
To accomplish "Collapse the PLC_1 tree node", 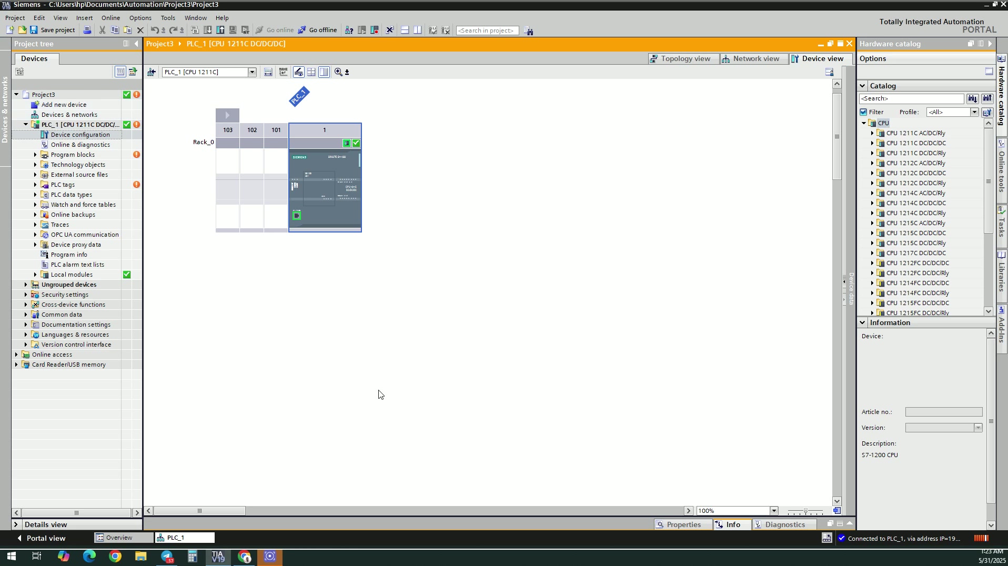I will 26,125.
